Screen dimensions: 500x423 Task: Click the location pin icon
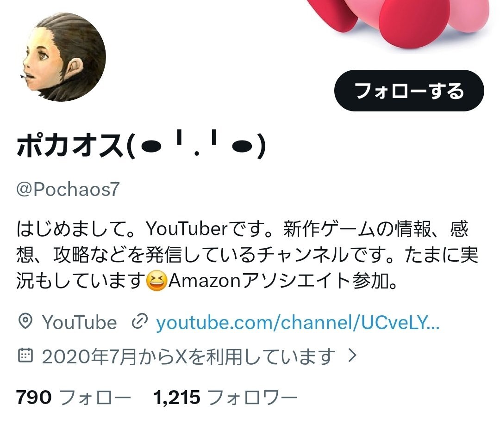pos(25,321)
